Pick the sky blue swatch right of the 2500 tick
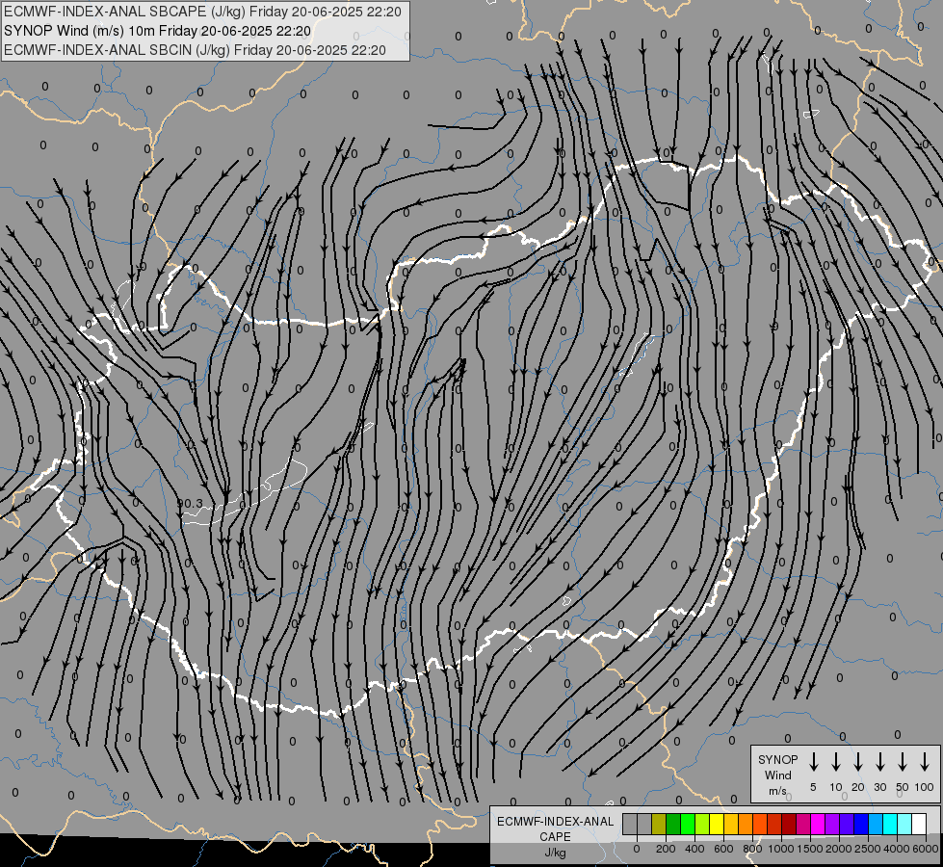Screen dimensions: 943x867 pyautogui.click(x=876, y=824)
